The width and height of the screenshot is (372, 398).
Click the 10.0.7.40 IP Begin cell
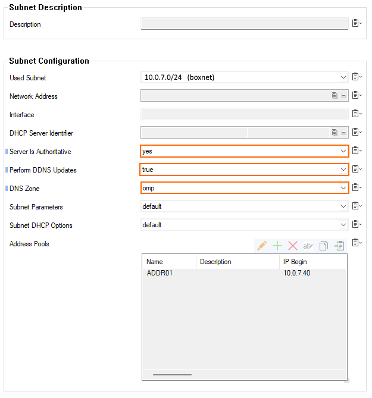click(296, 273)
